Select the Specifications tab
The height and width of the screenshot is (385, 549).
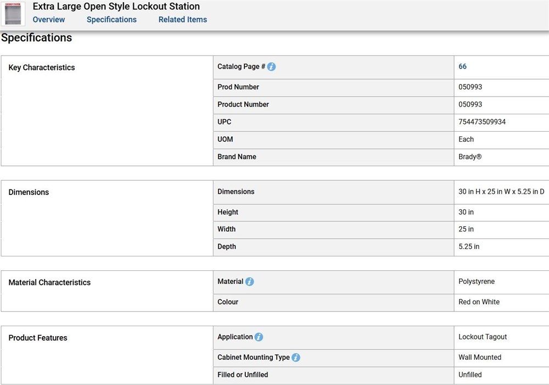111,20
